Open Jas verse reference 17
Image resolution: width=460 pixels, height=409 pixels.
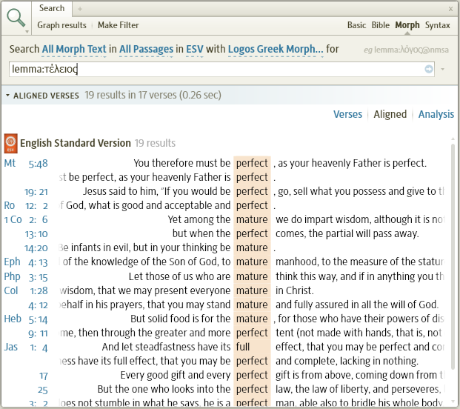coord(44,376)
